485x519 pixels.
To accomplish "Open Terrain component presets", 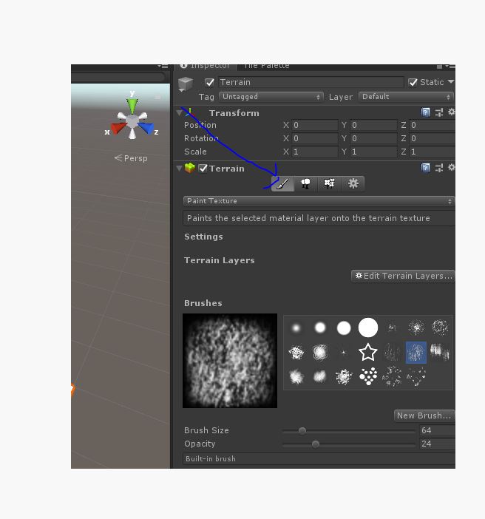I will point(439,168).
